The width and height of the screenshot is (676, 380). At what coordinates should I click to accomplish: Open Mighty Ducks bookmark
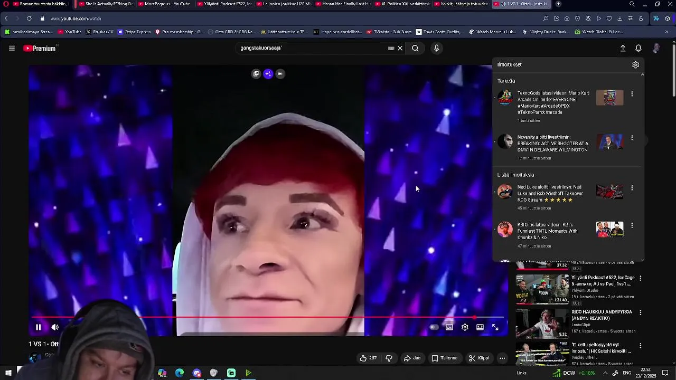point(546,32)
